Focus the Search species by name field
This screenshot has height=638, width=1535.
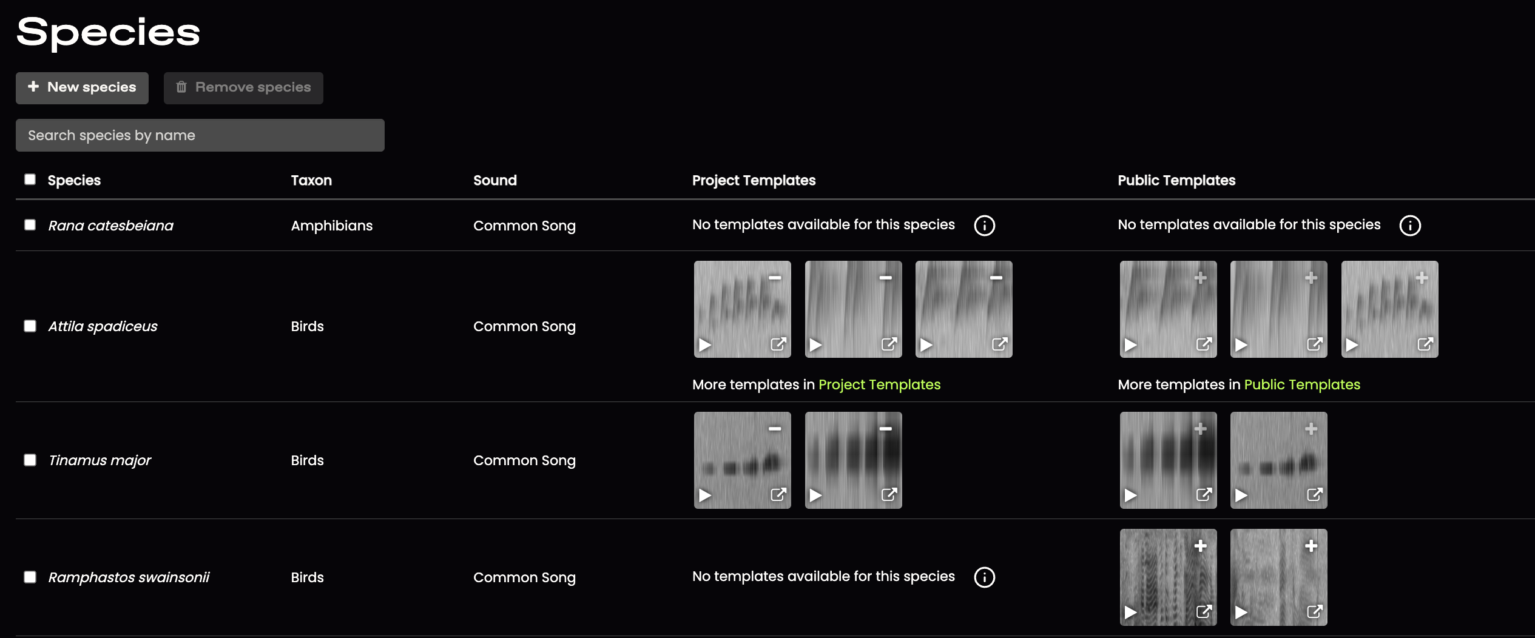(200, 135)
